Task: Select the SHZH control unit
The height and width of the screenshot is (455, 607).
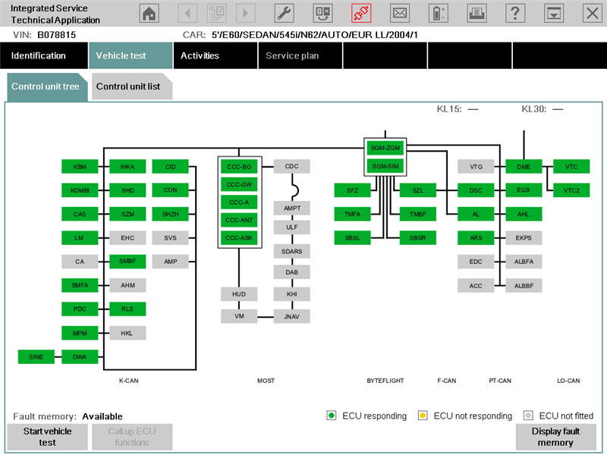Action: (x=170, y=214)
